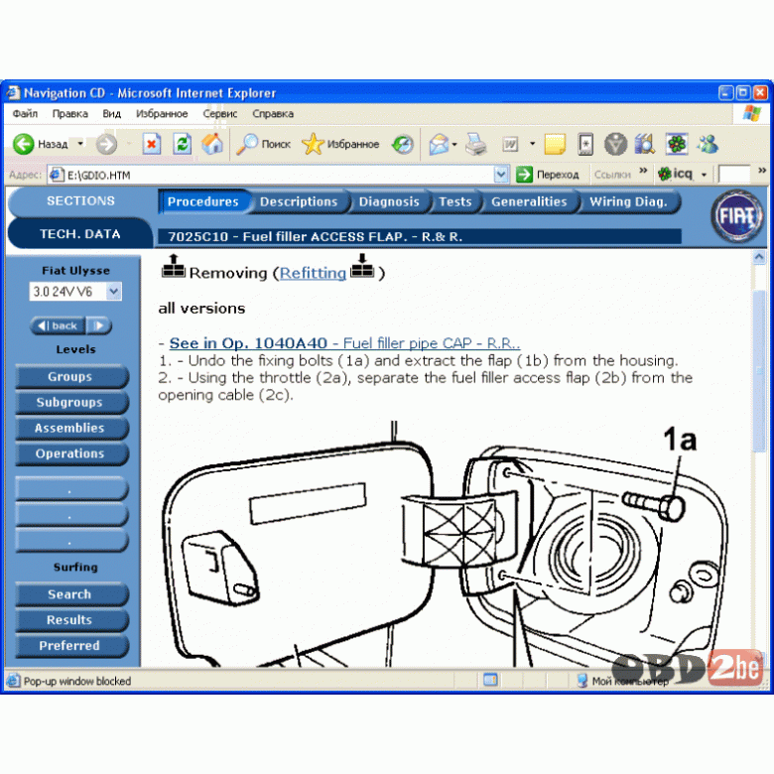This screenshot has width=774, height=774.
Task: Click the round gray shield icon
Action: [615, 144]
